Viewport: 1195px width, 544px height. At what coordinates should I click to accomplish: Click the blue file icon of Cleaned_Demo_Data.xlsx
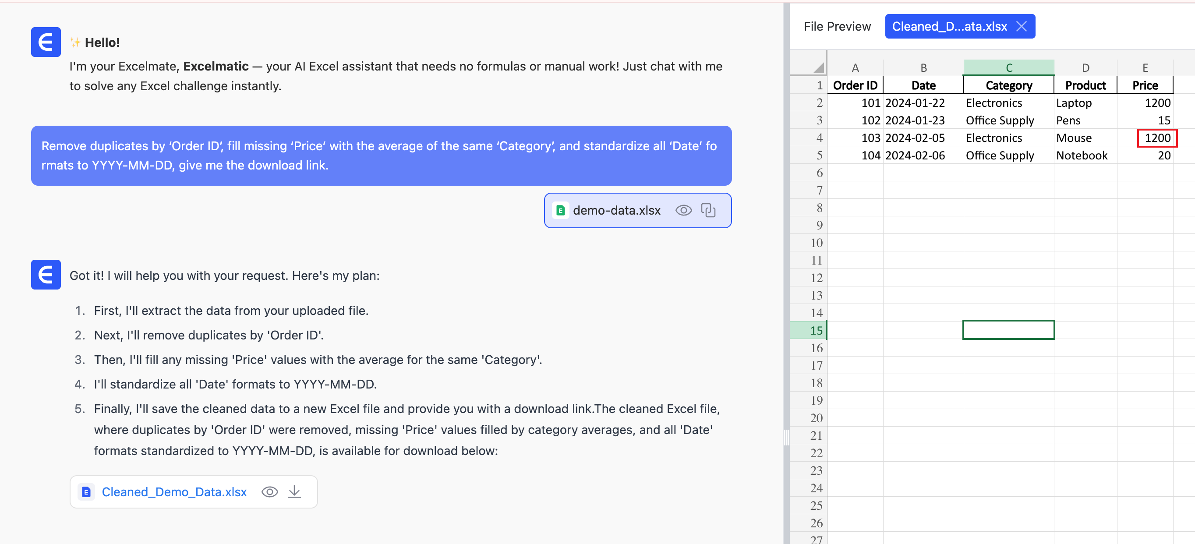86,492
